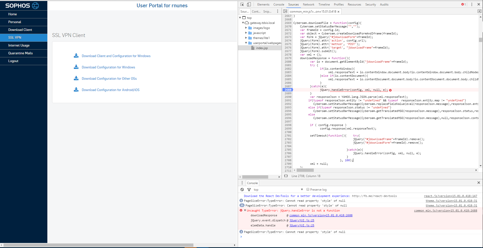
Task: Open the Timeline tab
Action: (x=324, y=5)
